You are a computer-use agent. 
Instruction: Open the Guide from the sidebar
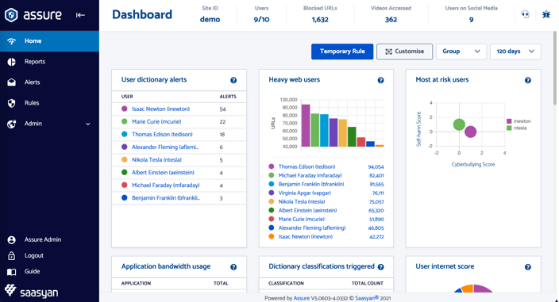coord(32,271)
